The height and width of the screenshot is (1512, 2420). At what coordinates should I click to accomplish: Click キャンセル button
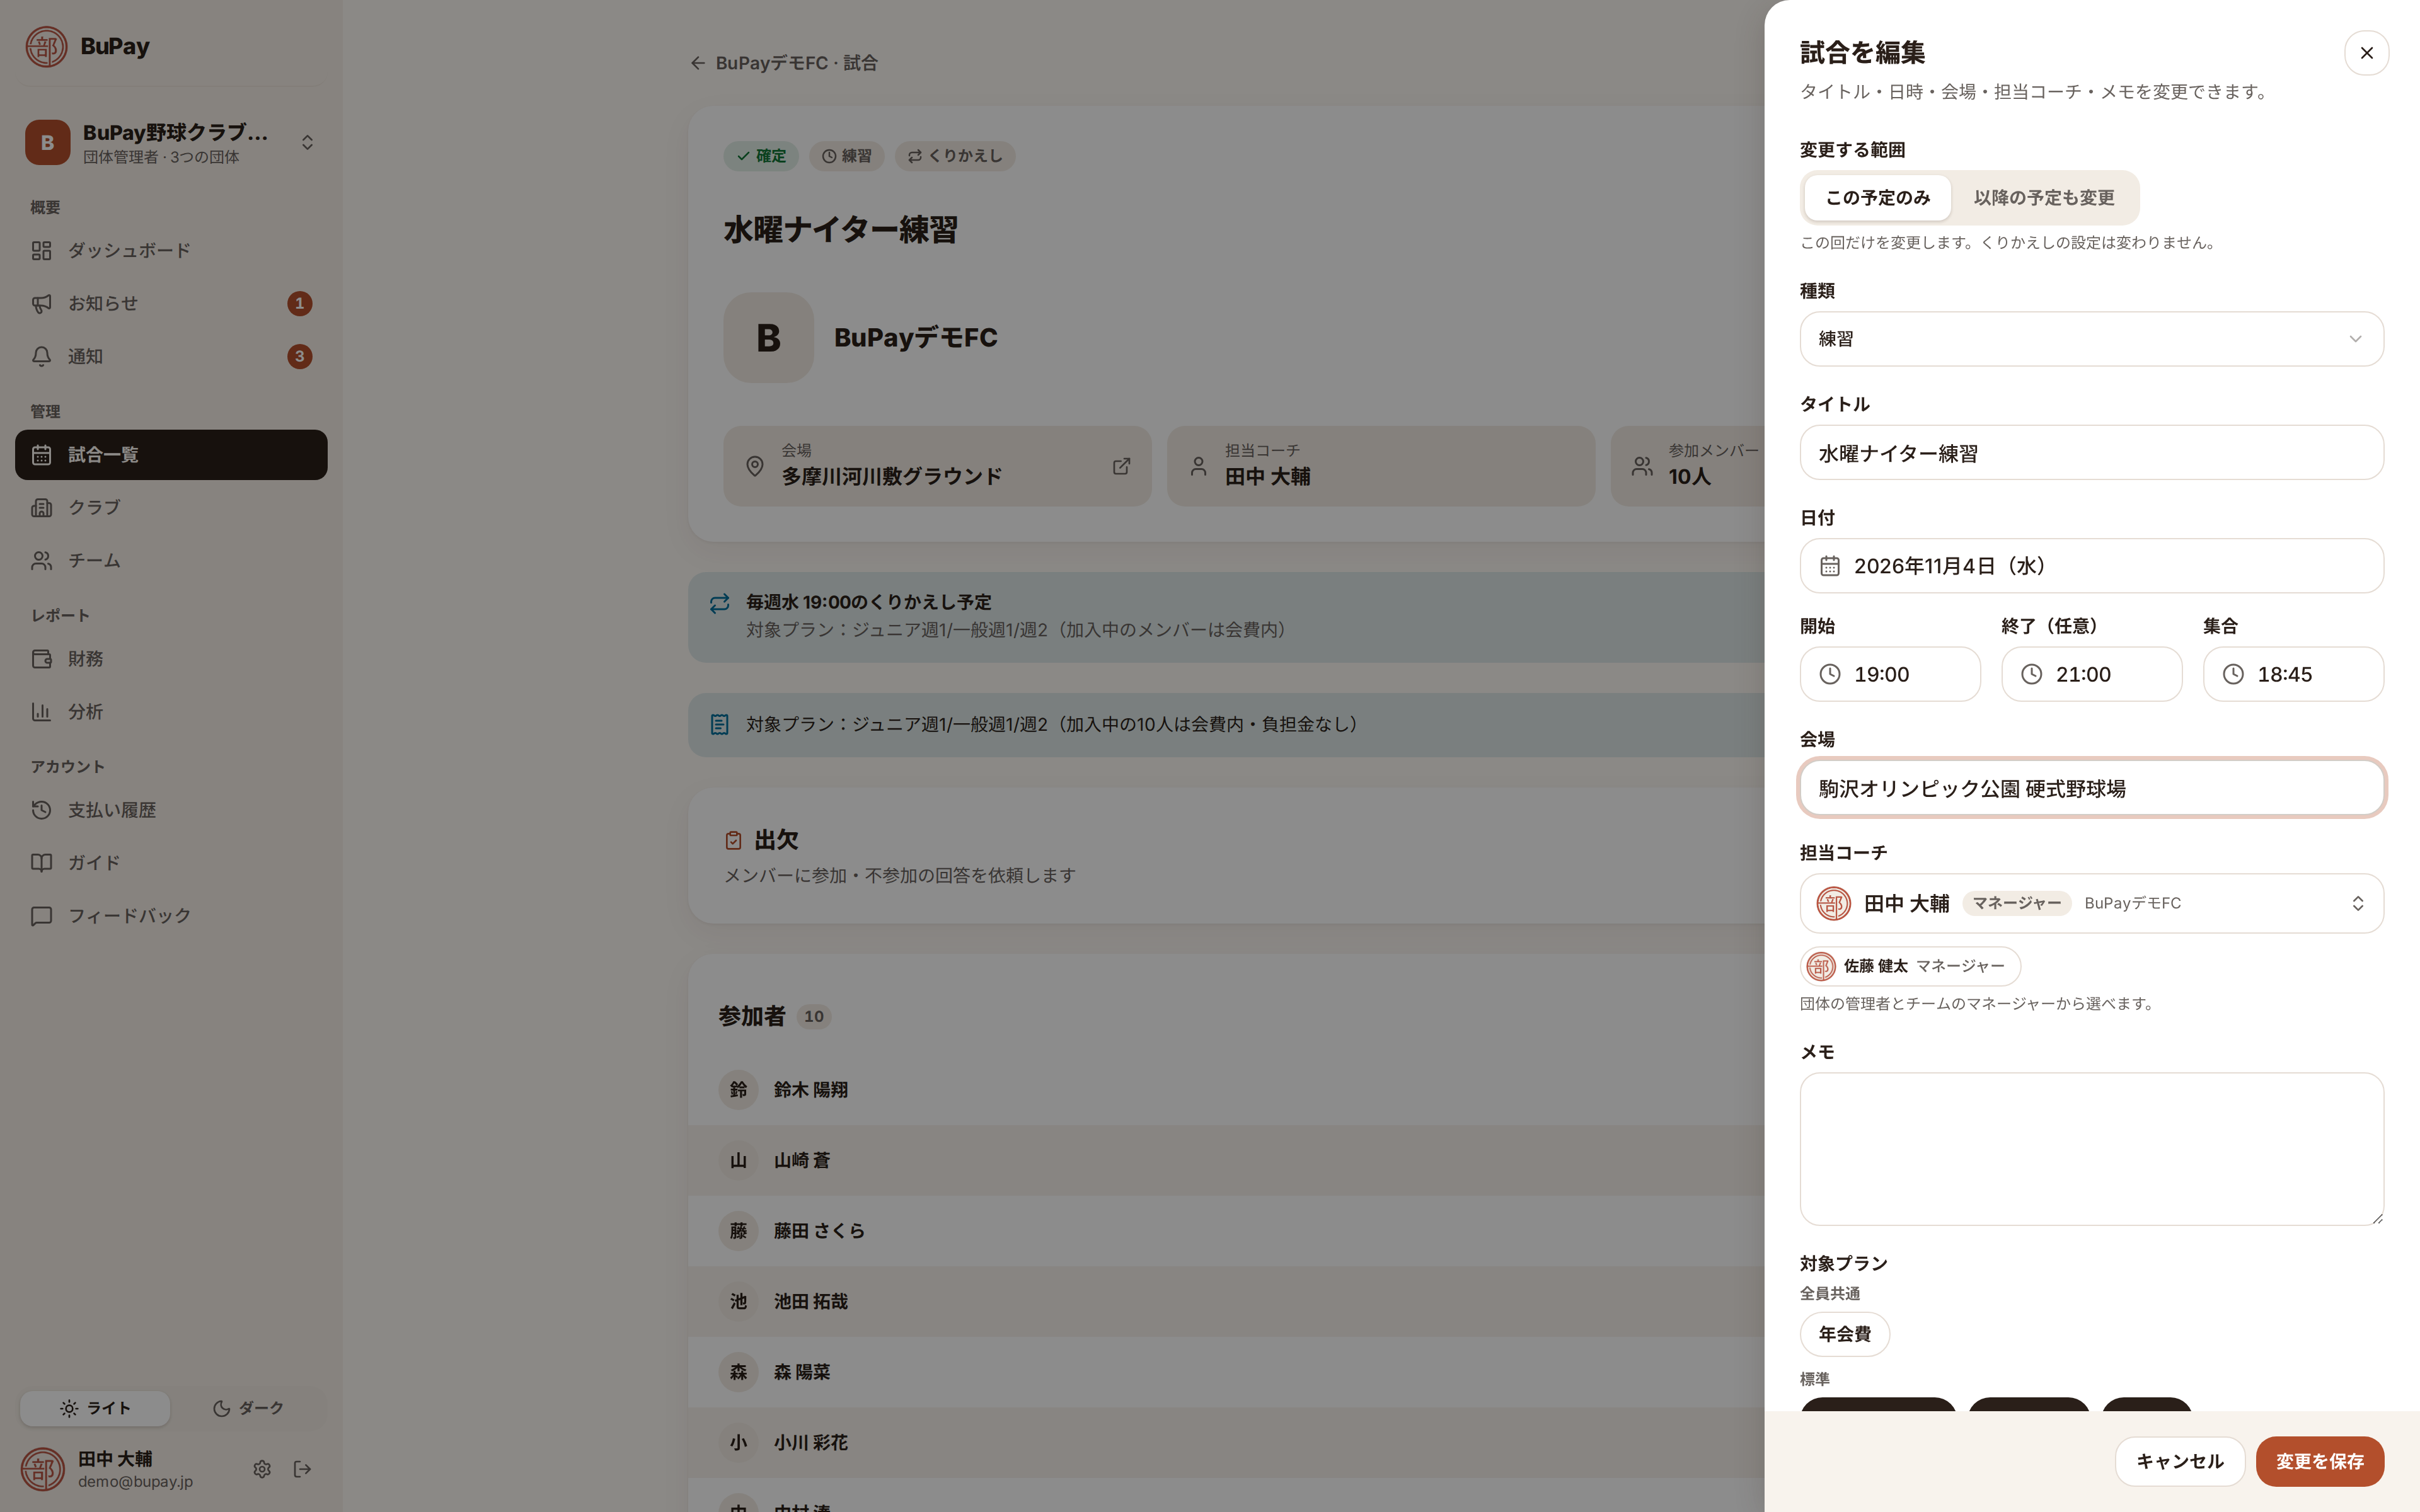coord(2180,1462)
